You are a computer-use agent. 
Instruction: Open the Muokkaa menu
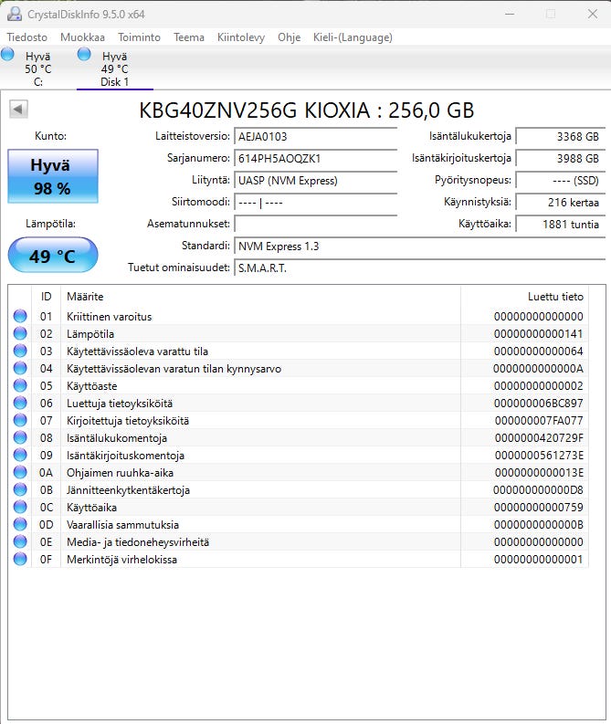pyautogui.click(x=83, y=37)
